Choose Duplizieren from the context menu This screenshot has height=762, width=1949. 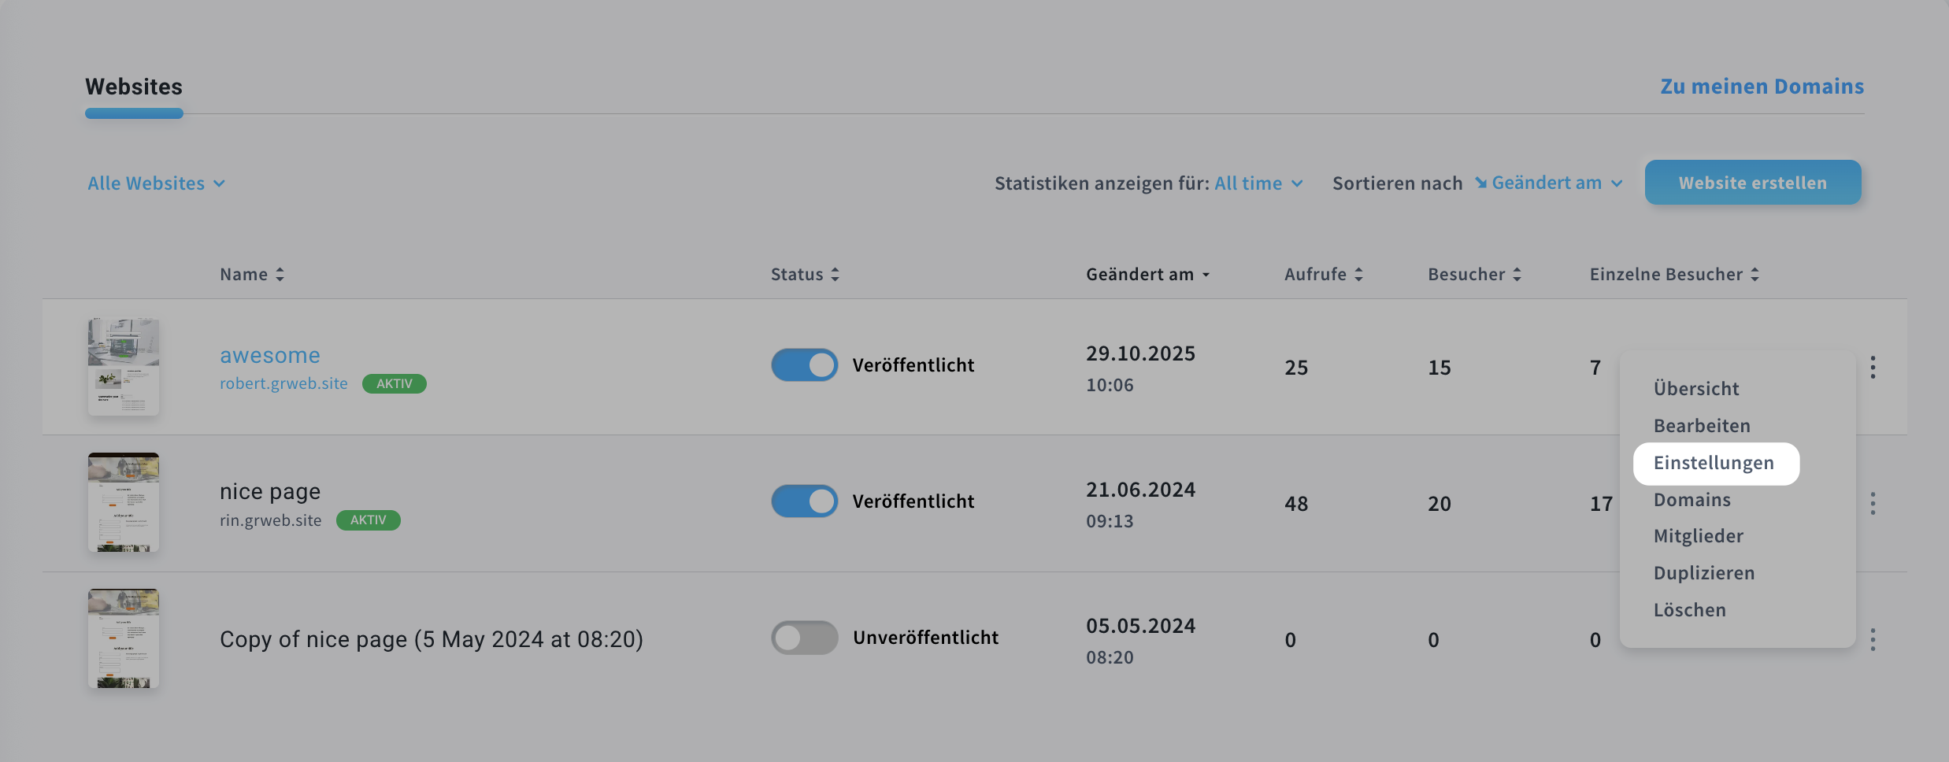click(x=1704, y=573)
